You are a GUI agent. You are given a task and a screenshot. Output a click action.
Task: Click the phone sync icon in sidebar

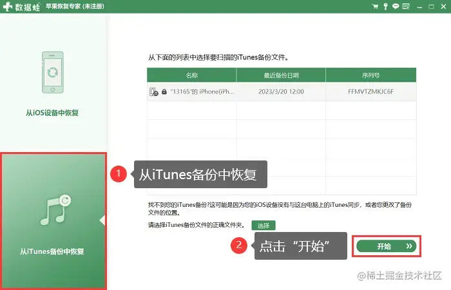point(53,72)
